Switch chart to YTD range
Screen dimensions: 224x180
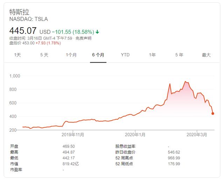tap(125, 55)
